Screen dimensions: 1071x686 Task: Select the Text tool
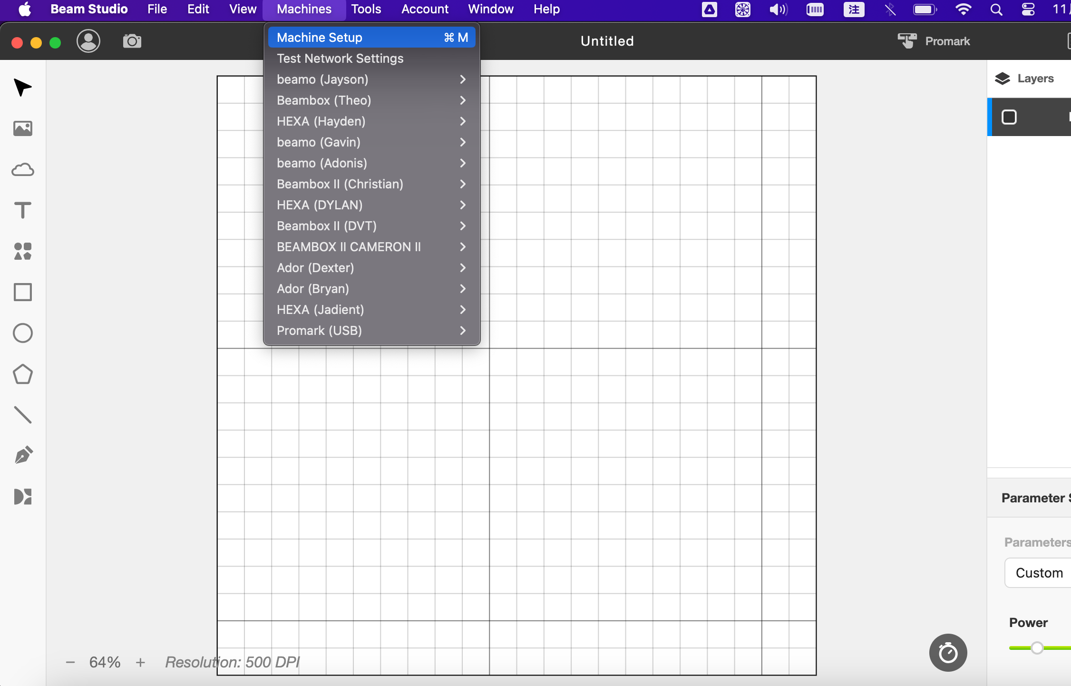[x=22, y=210]
